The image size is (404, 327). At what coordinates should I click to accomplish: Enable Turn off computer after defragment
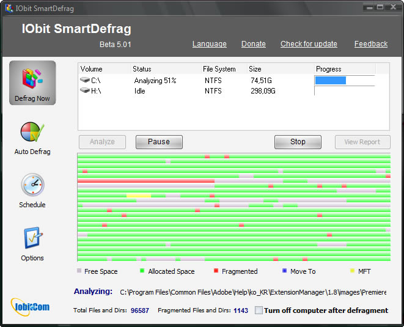coord(259,310)
